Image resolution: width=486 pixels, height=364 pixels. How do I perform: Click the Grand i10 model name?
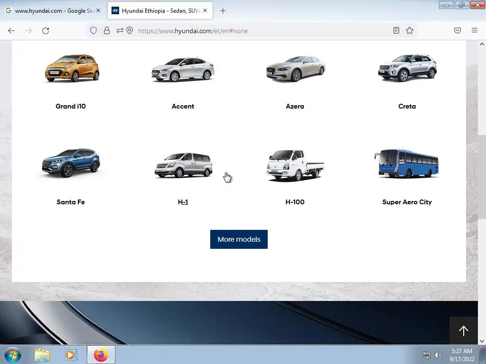[x=71, y=106]
